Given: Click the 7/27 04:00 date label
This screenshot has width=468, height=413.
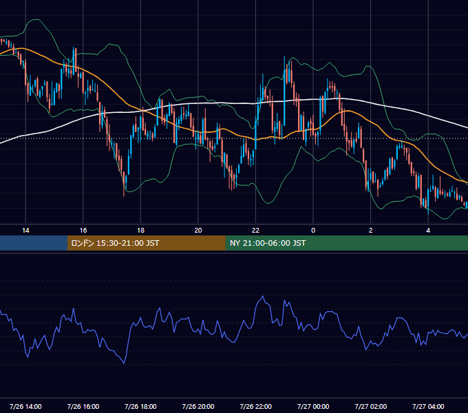Looking at the screenshot, I should pos(428,406).
